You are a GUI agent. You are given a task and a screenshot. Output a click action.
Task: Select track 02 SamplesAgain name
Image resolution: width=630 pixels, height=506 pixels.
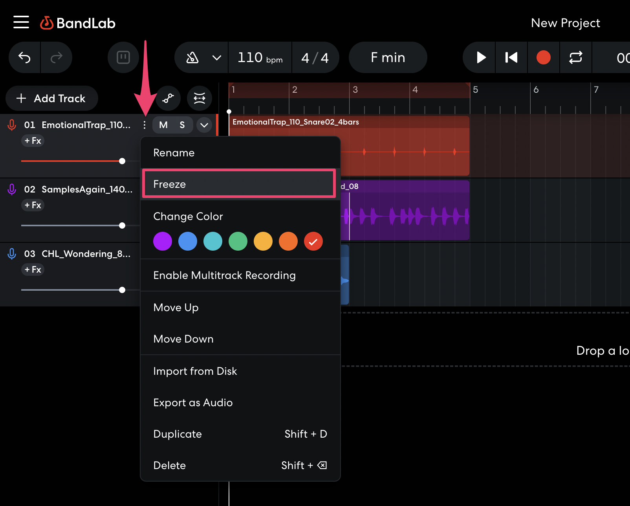(x=87, y=189)
